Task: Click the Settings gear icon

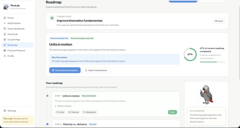Action: [5, 111]
